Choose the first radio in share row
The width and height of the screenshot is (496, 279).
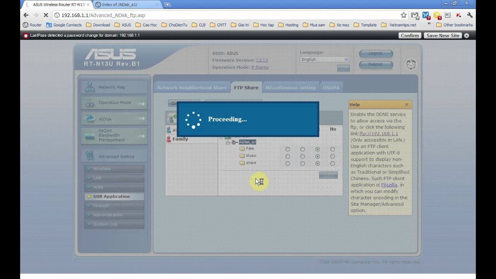tap(288, 164)
